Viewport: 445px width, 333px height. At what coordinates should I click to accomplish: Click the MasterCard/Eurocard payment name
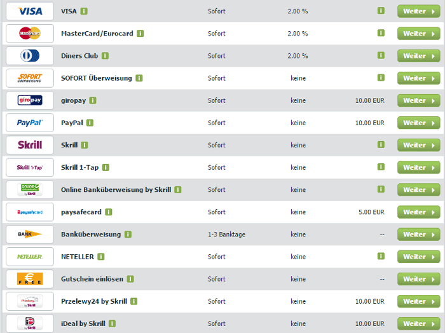tap(97, 34)
